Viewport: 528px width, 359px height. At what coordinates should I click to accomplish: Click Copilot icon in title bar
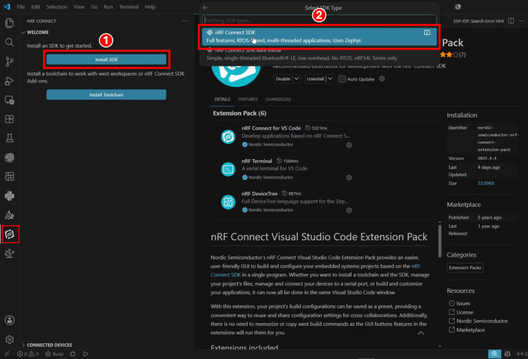coord(458,7)
